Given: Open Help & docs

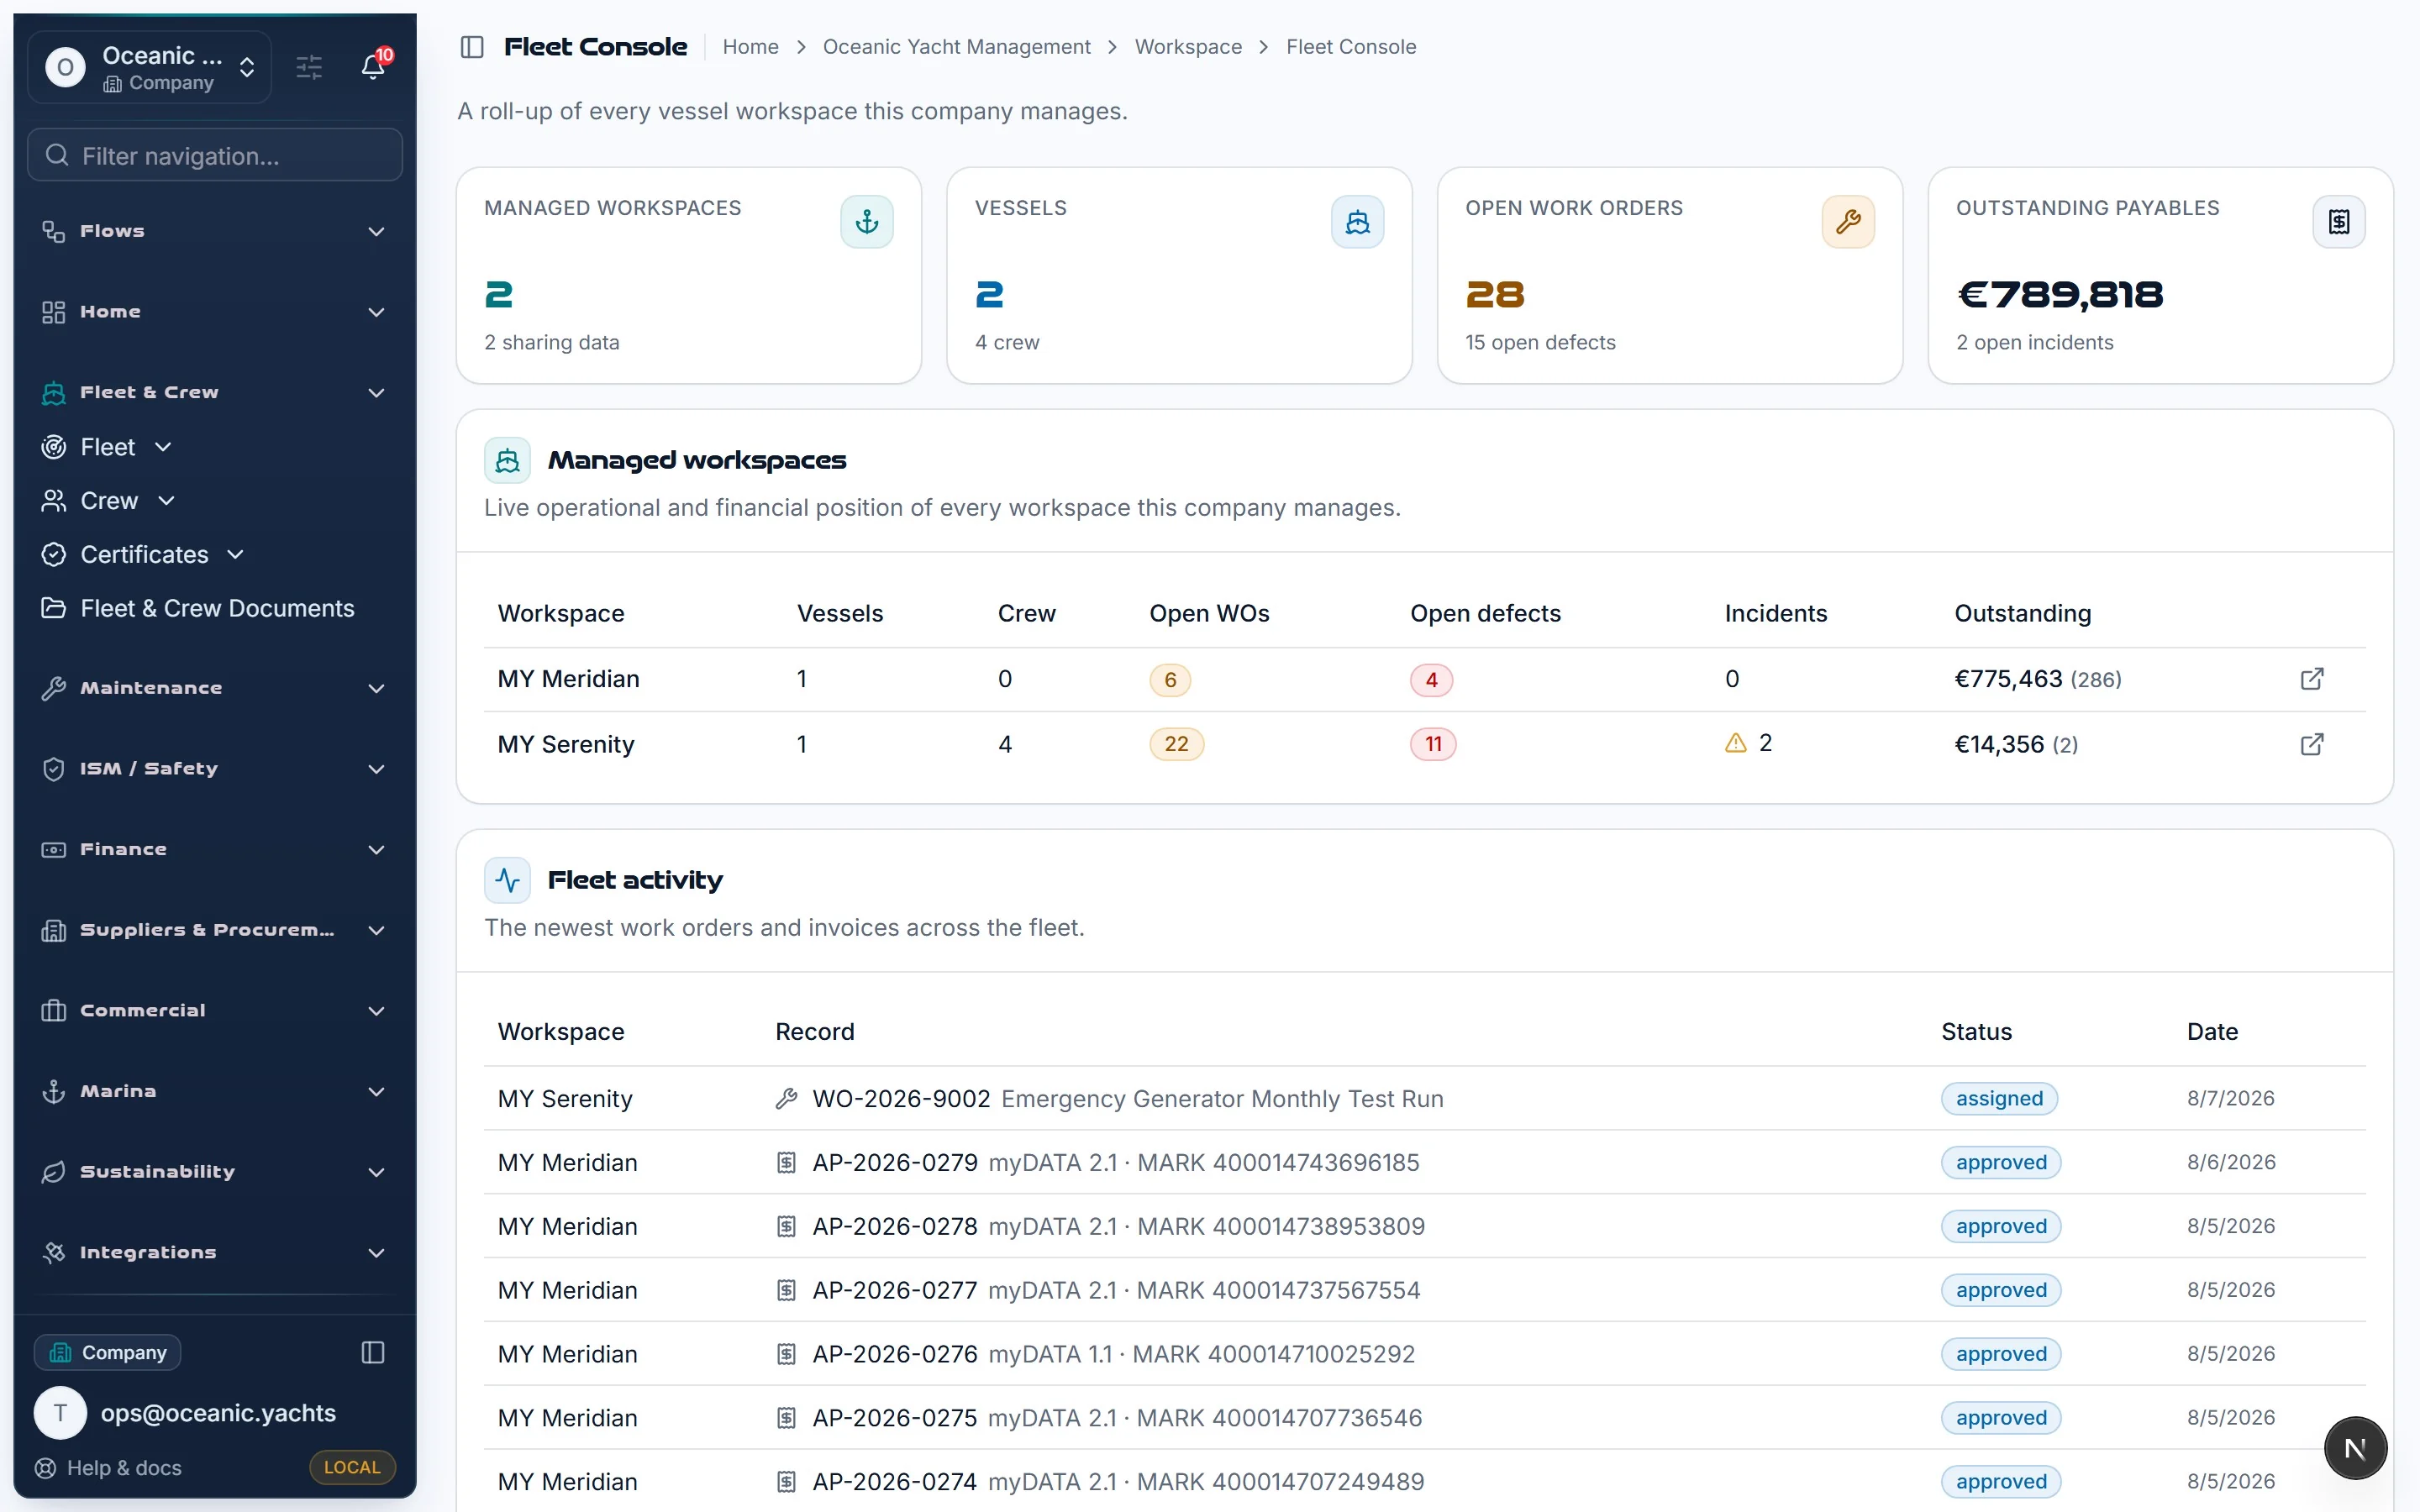Looking at the screenshot, I should [109, 1468].
